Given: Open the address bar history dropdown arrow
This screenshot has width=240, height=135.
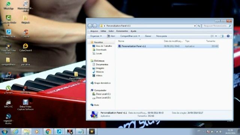Looking at the screenshot, I should click(195, 26).
